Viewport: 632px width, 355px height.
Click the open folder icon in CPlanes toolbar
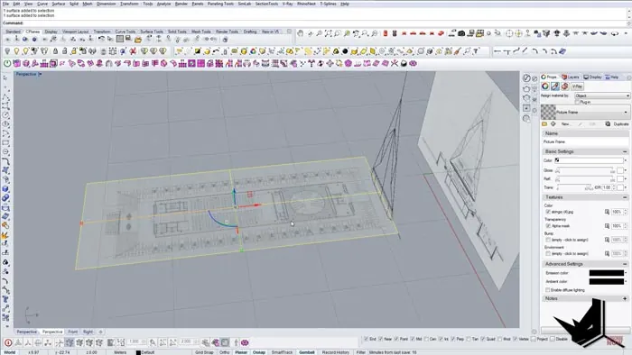point(138,40)
